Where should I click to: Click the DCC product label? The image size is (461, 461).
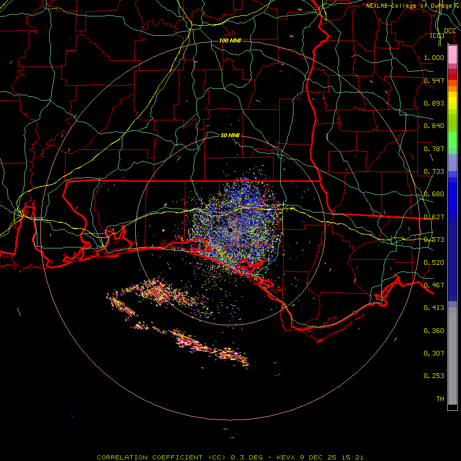coord(450,31)
